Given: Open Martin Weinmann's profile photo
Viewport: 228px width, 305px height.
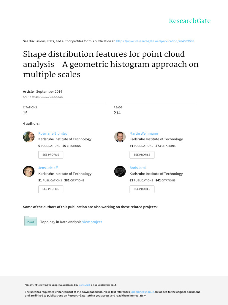Looking at the screenshot, I should (x=120, y=137).
